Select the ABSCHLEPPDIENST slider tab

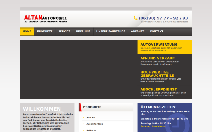coord(165,92)
